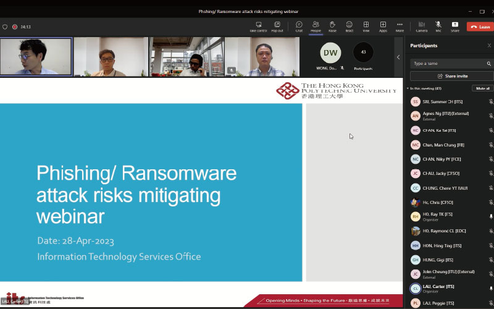
Task: Expand the More actions menu
Action: coord(400,26)
